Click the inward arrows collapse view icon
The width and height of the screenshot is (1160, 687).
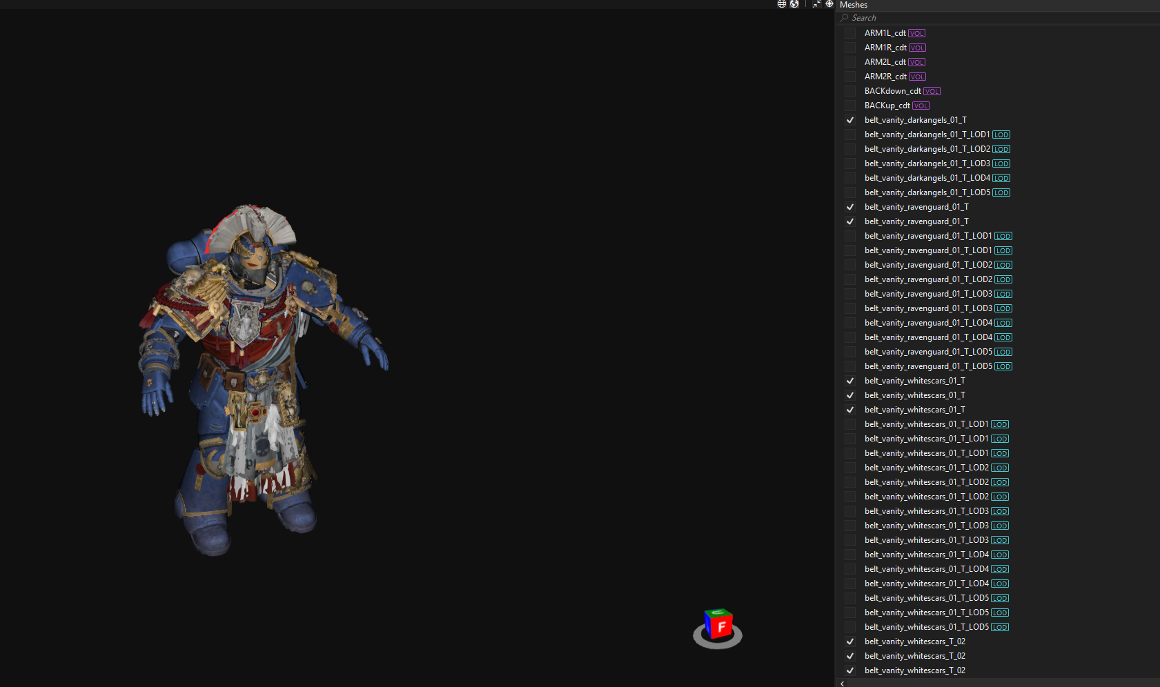[817, 4]
